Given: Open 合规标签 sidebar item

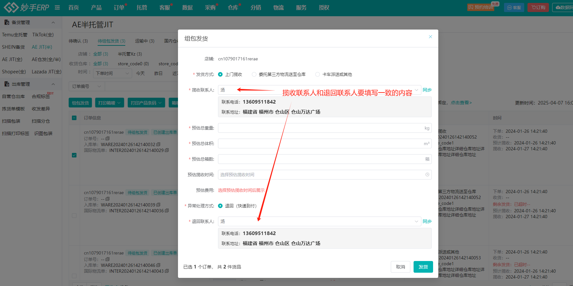Looking at the screenshot, I should (41, 96).
